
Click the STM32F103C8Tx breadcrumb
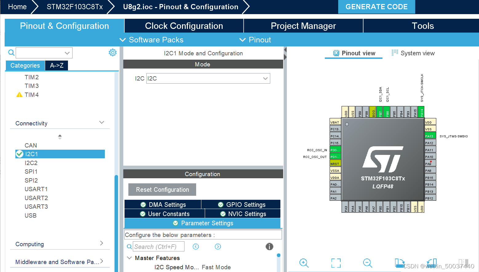point(75,7)
